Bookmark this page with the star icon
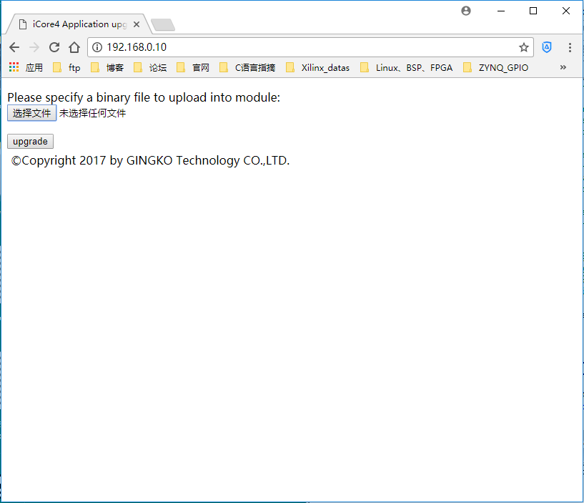Viewport: 584px width, 503px height. 524,47
